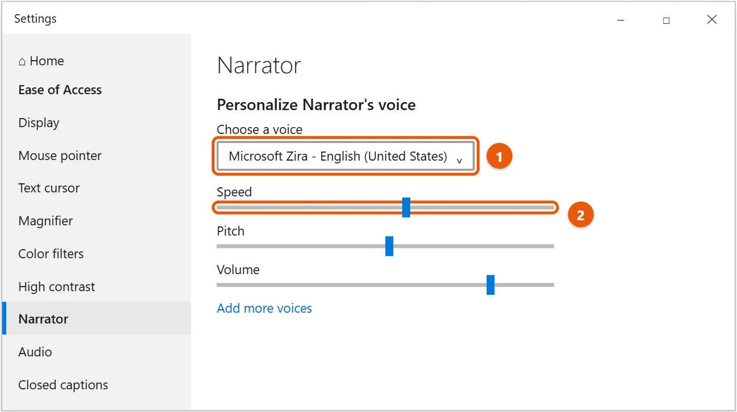Click the Pitch slider handle
The height and width of the screenshot is (412, 737).
[x=389, y=246]
